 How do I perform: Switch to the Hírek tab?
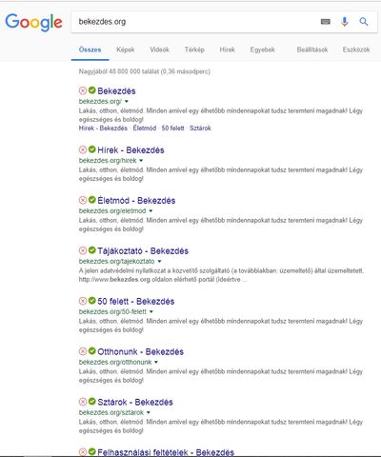pos(227,50)
